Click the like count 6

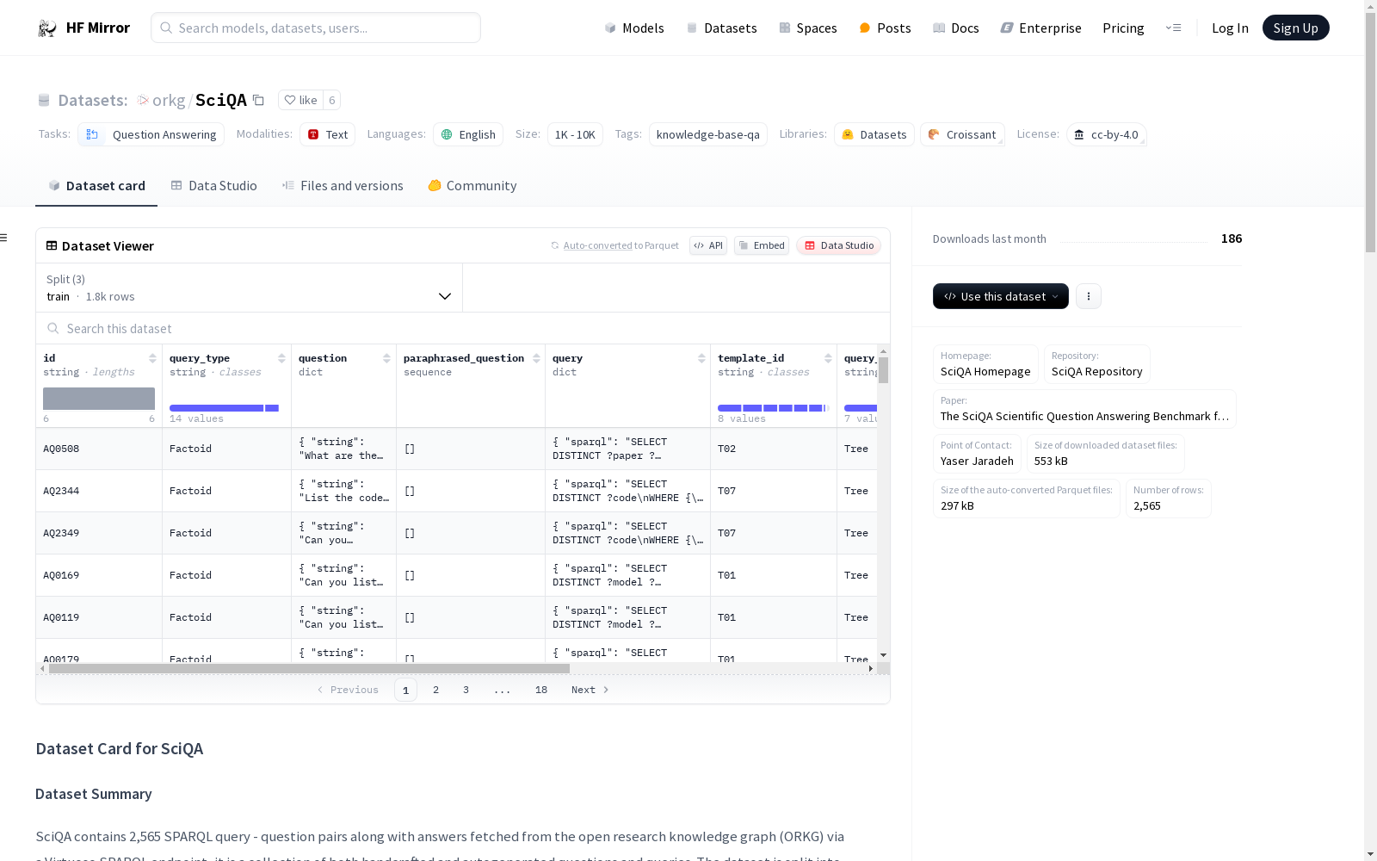[x=331, y=100]
